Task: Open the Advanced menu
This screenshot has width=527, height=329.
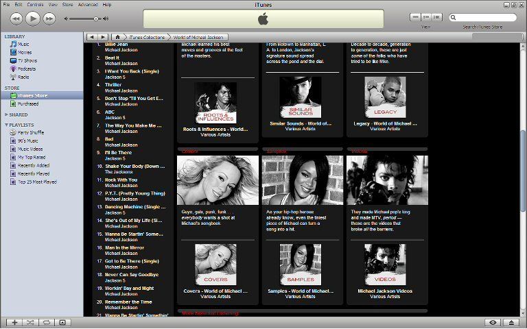Action: [88, 5]
